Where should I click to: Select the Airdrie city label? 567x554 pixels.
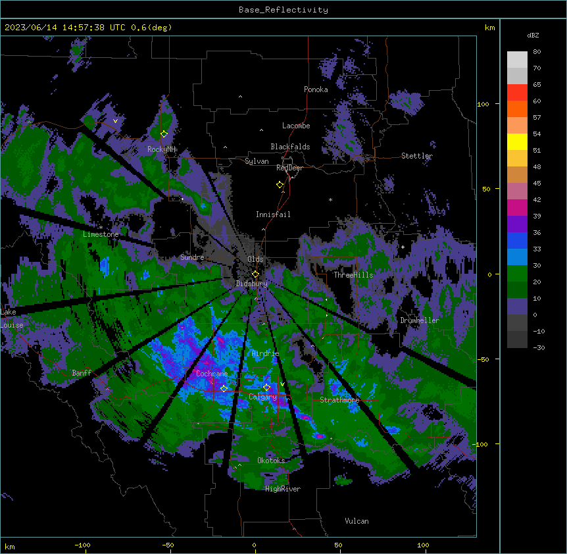coord(266,354)
